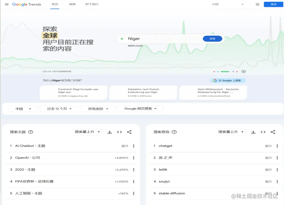
Task: Switch to the 探索 tab
Action: click(72, 4)
